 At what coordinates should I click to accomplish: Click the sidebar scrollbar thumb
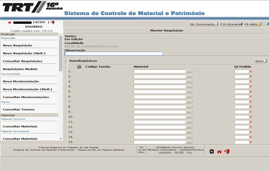[61, 53]
